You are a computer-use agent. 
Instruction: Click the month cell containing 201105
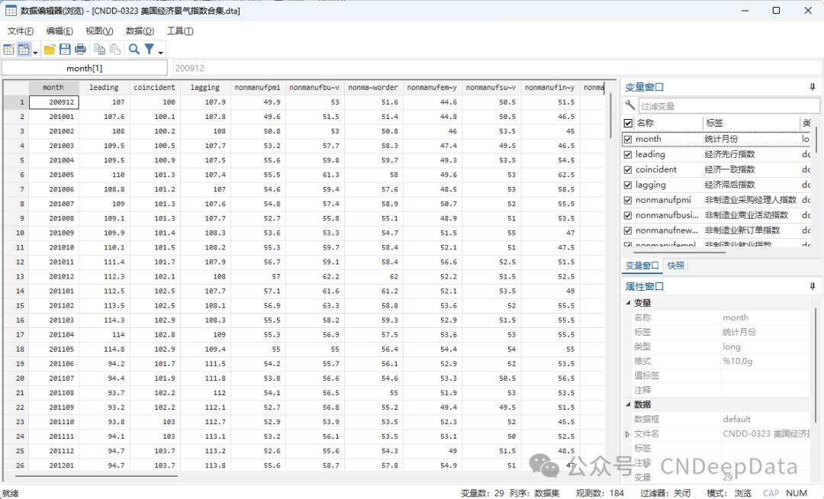point(53,349)
